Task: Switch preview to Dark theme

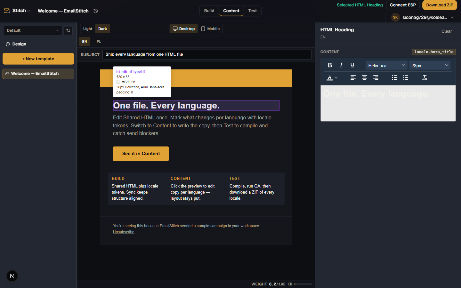Action: pos(103,29)
